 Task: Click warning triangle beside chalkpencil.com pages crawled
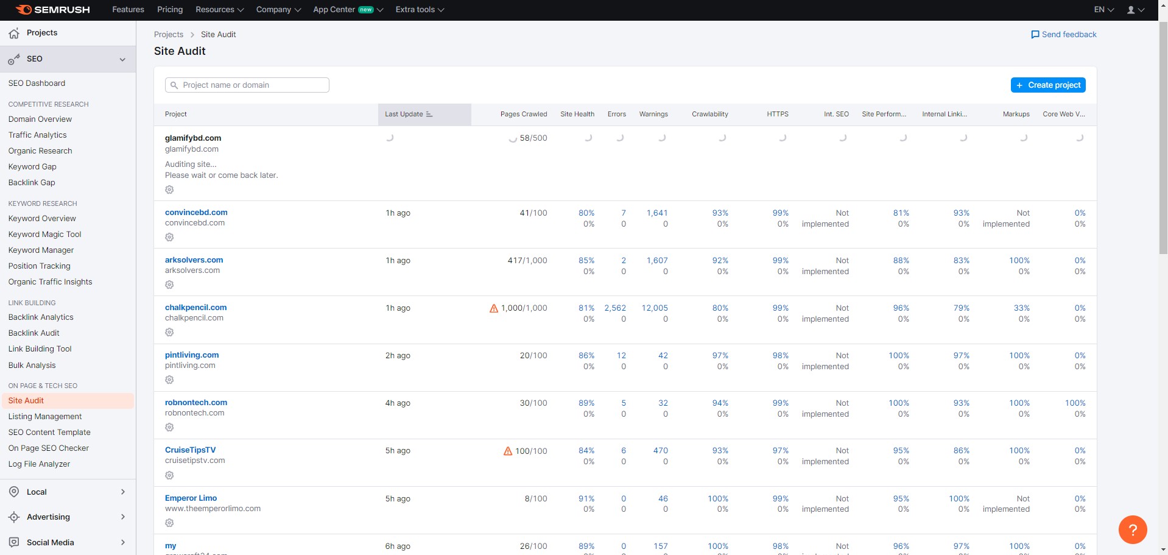tap(494, 308)
